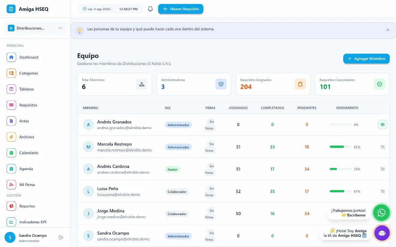This screenshot has width=396, height=247.
Task: Click the Gestor role badge
Action: [173, 169]
